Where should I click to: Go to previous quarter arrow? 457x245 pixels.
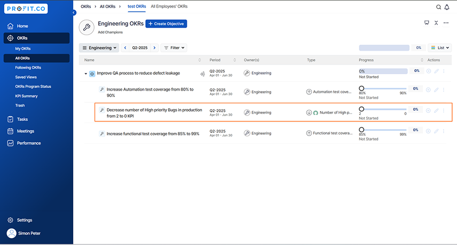(125, 47)
